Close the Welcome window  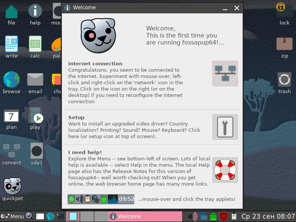237,8
